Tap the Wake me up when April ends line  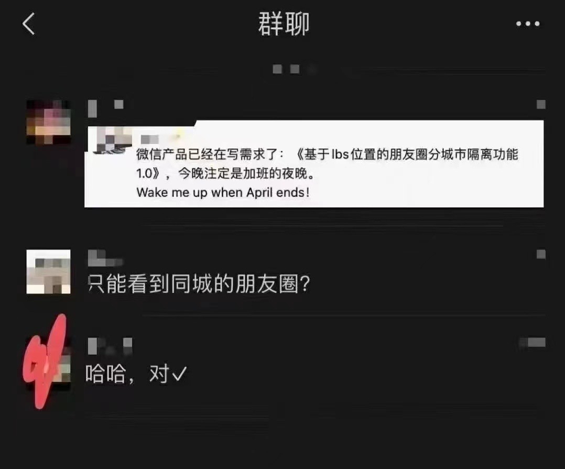[x=223, y=192]
